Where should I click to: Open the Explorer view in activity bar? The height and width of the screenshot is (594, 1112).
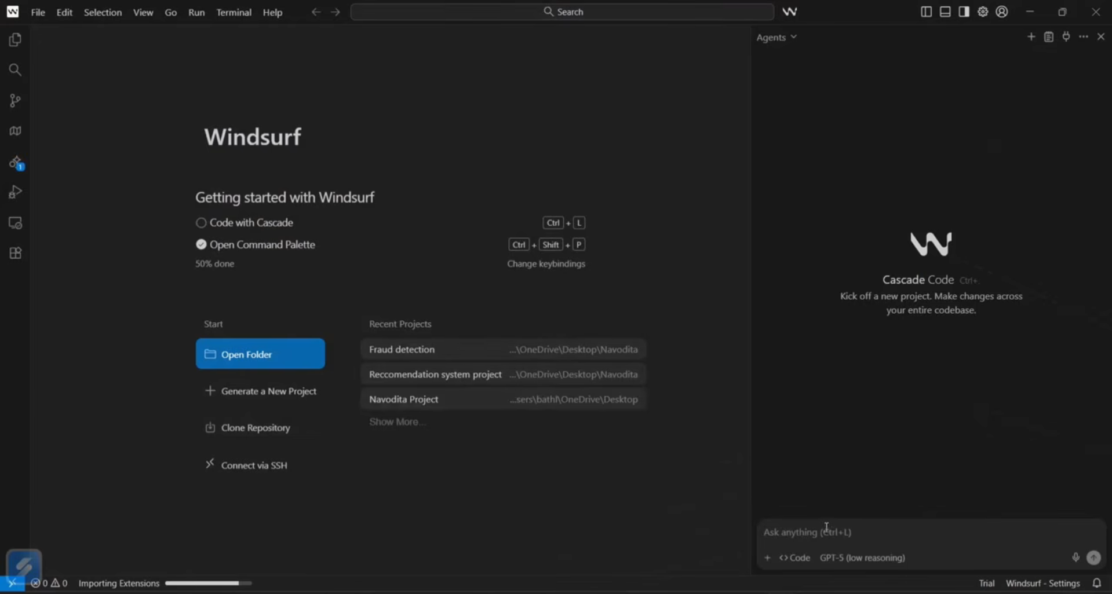coord(15,40)
